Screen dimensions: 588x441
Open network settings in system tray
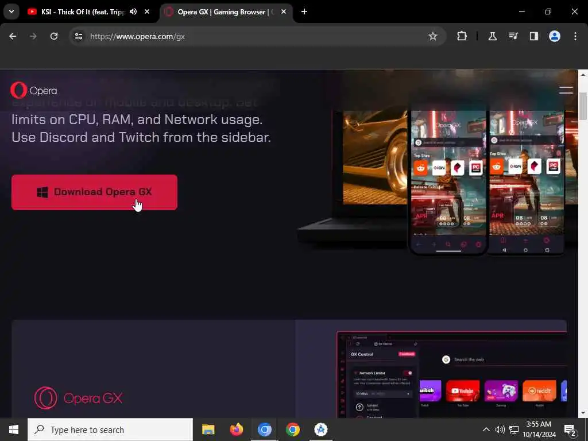coord(514,430)
